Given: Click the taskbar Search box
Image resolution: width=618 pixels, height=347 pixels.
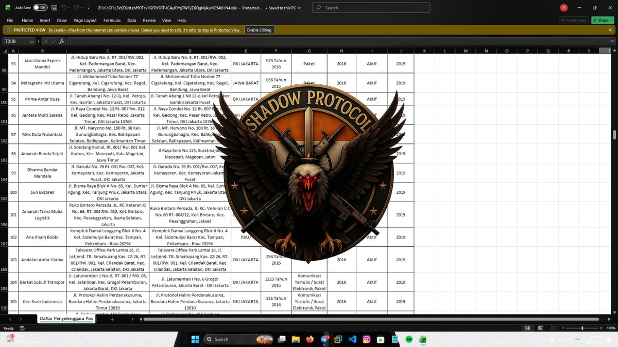Looking at the screenshot, I should pyautogui.click(x=238, y=339).
